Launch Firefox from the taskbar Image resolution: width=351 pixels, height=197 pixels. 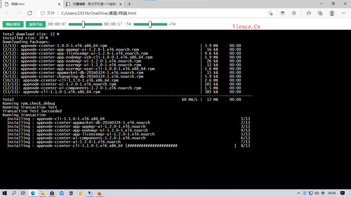99,193
